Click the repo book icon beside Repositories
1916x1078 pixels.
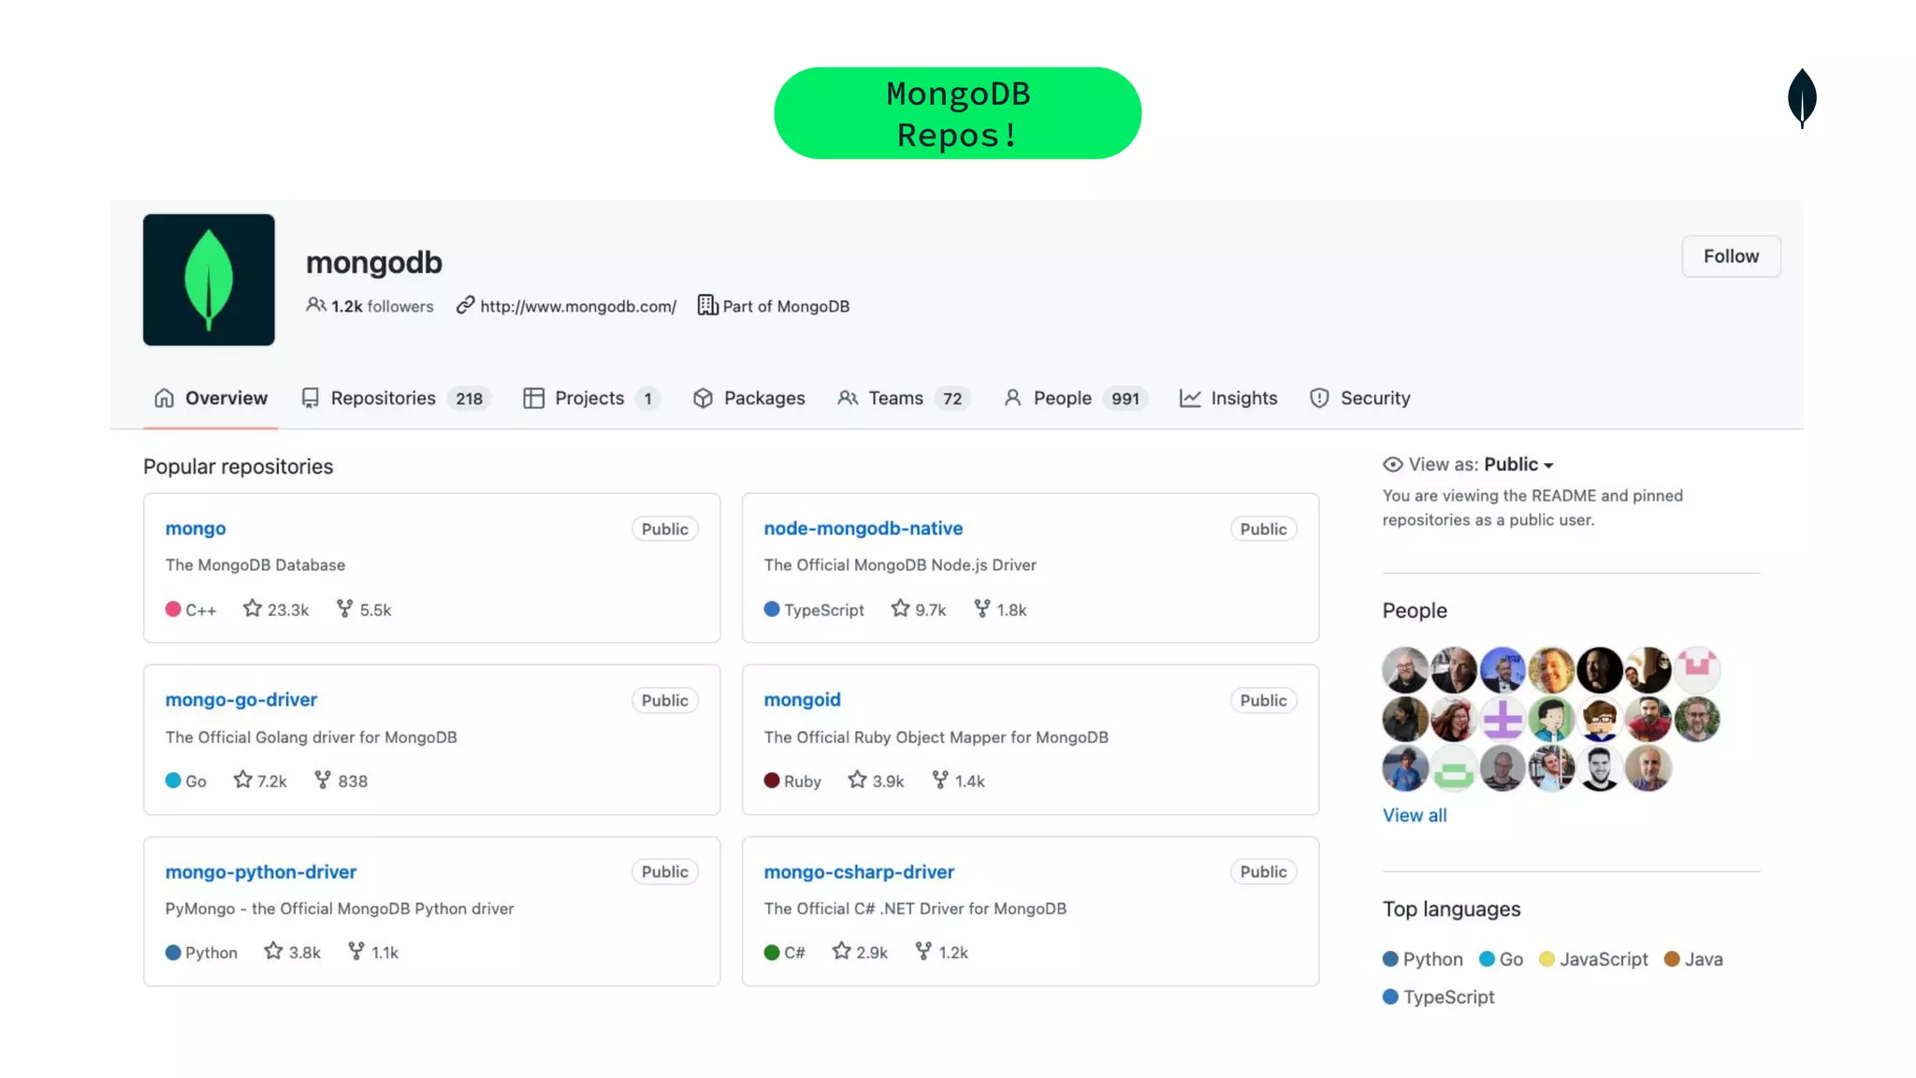pos(311,398)
